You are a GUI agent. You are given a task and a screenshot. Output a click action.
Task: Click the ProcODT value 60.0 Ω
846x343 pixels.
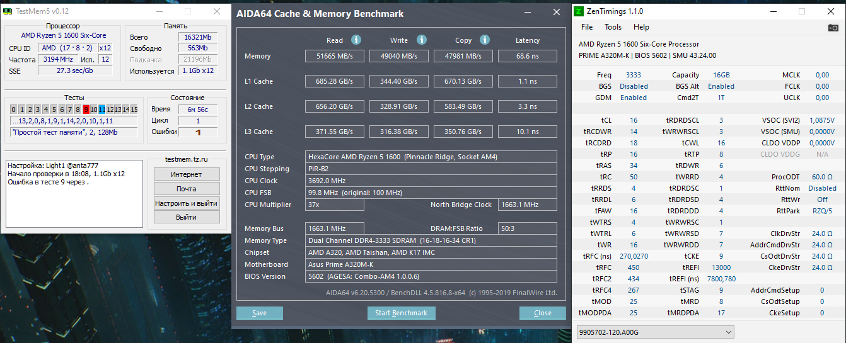822,177
